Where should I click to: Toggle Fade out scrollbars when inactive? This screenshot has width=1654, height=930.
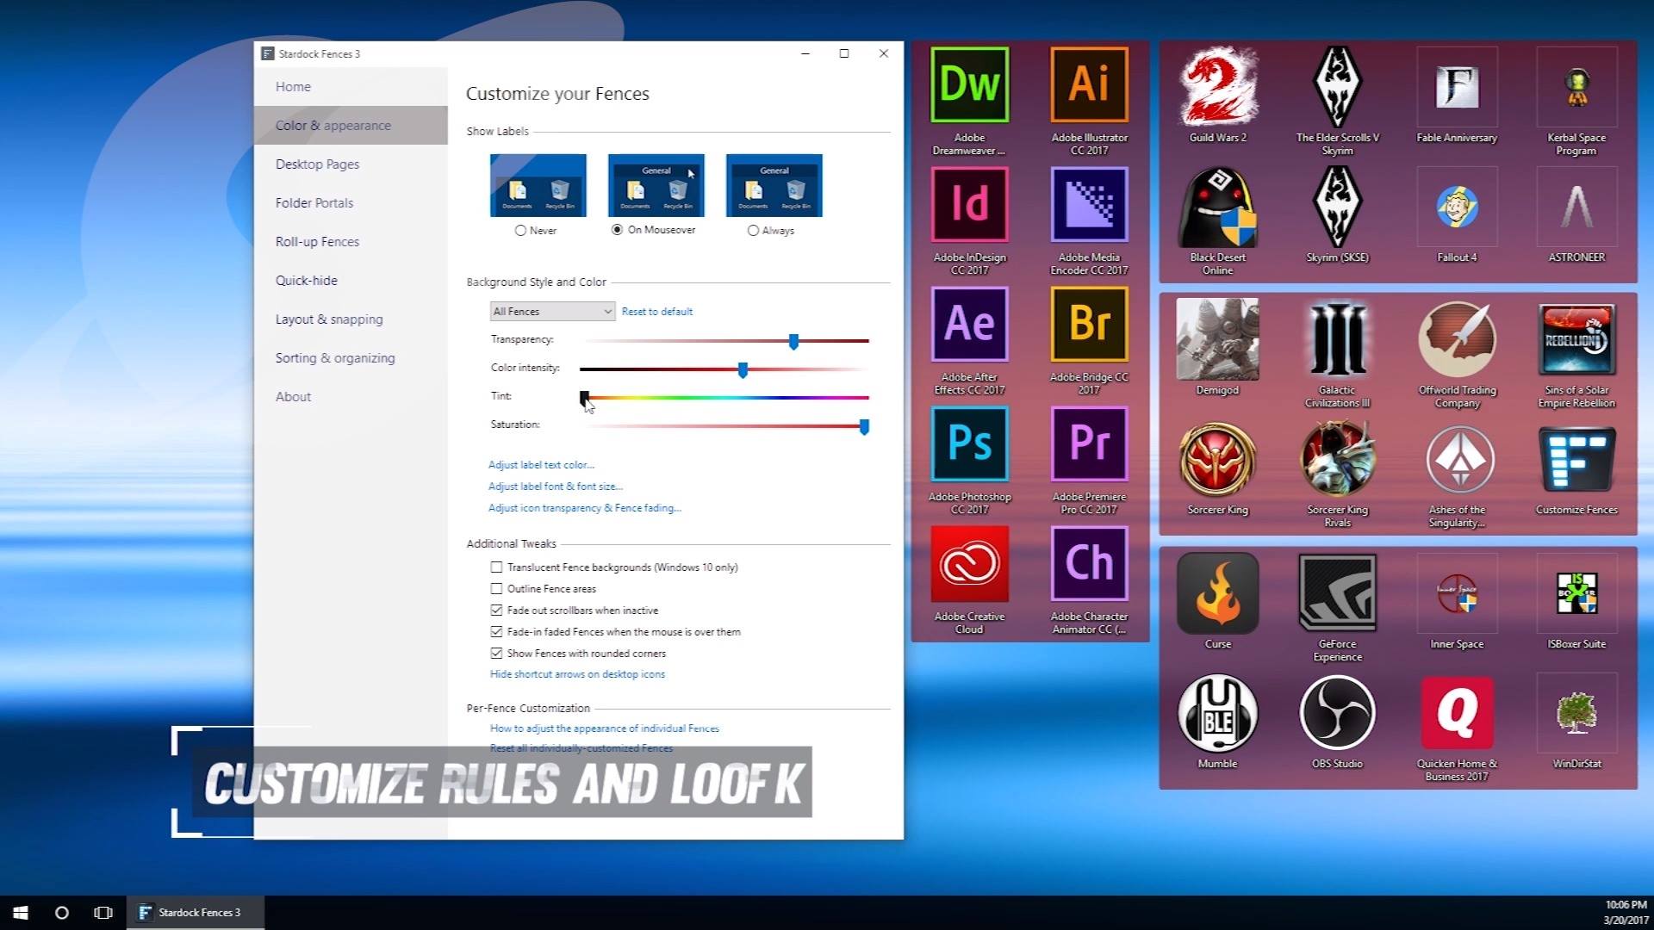[496, 611]
